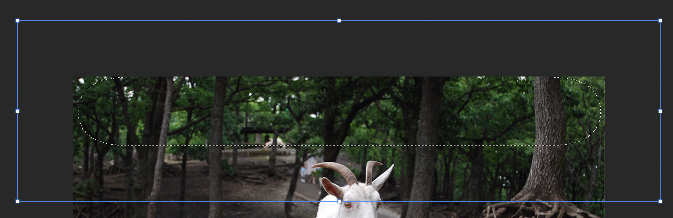673x218 pixels.
Task: Click the large tree trunk on right
Action: pyautogui.click(x=549, y=133)
